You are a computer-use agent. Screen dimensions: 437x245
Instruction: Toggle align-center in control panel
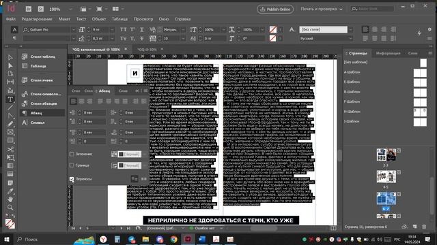pos(375,29)
